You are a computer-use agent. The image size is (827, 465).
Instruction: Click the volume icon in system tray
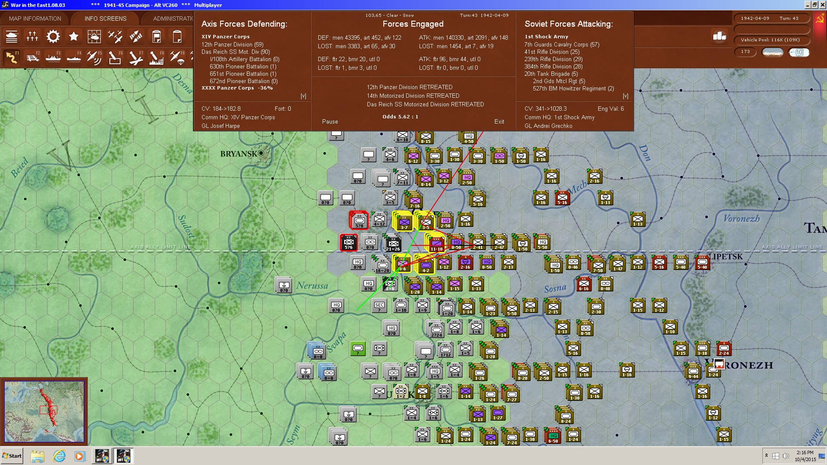point(786,456)
